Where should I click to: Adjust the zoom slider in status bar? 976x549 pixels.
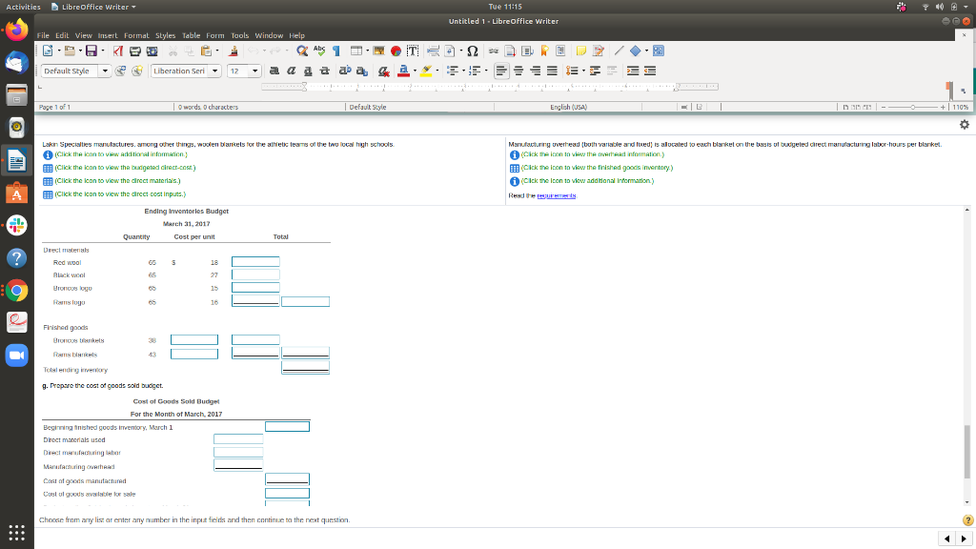[x=912, y=107]
